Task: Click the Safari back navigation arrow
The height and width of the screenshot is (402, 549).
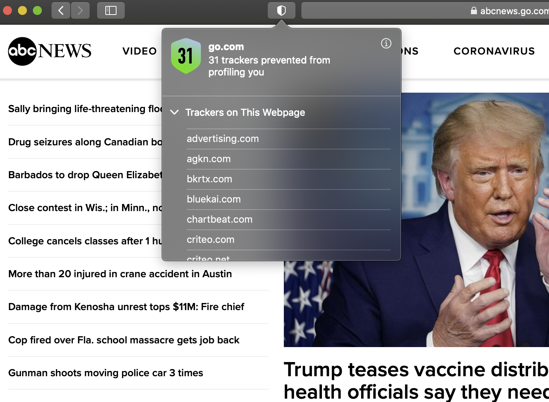Action: click(61, 10)
